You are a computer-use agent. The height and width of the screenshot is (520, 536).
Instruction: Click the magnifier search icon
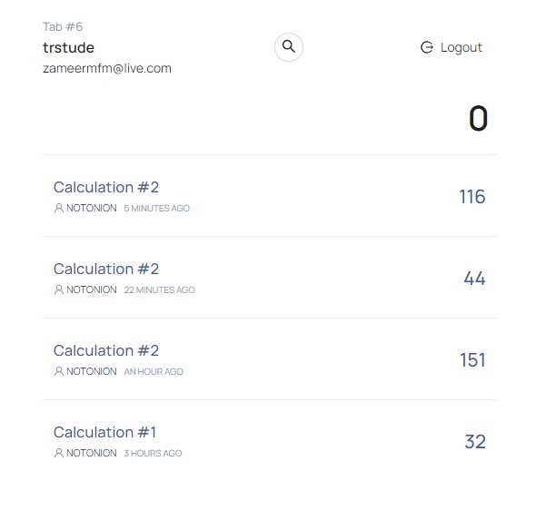[289, 47]
